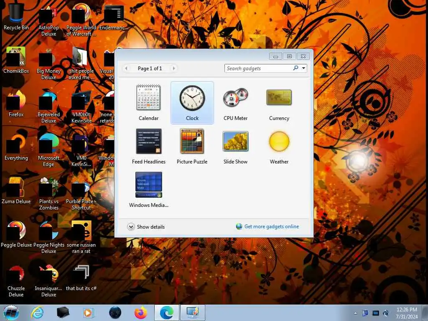Image resolution: width=428 pixels, height=321 pixels.
Task: Select Microsoft Edge desktop shortcut
Action: 48,150
